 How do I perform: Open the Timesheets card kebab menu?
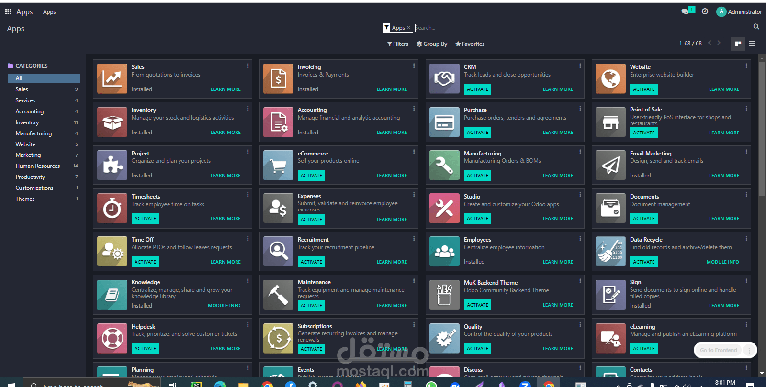[x=248, y=195]
